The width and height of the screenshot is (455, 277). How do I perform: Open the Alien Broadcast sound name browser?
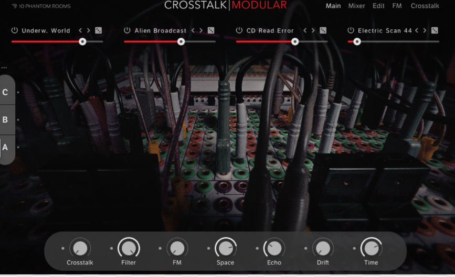[160, 31]
